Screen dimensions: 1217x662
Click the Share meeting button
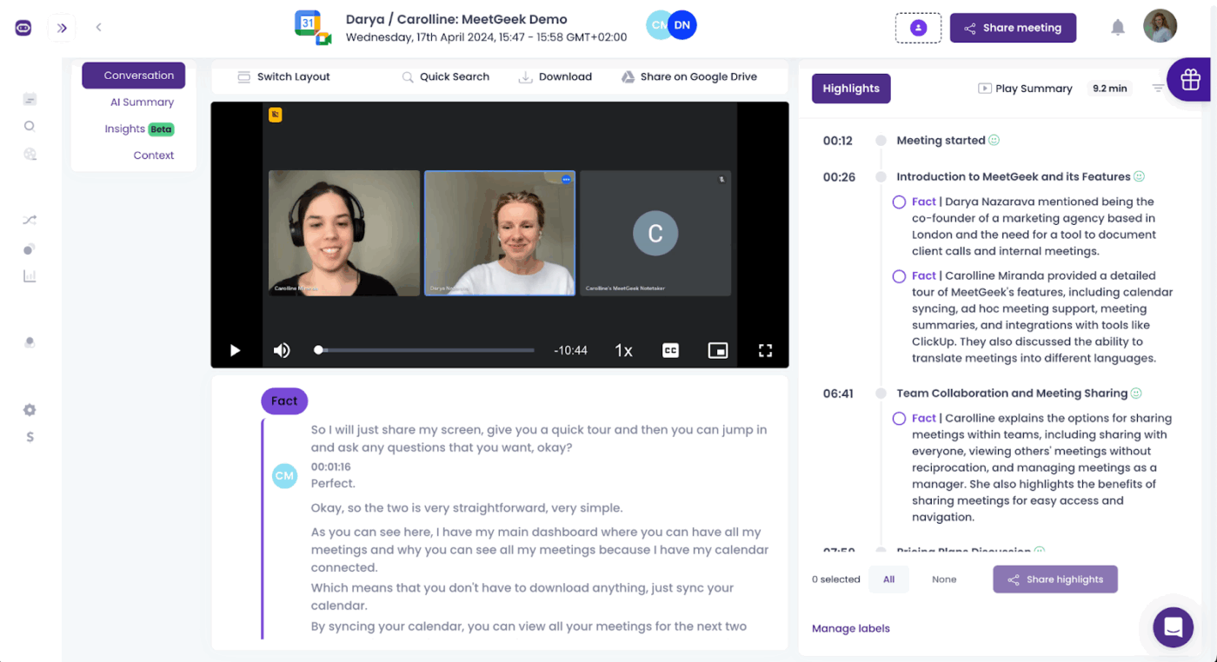pyautogui.click(x=1013, y=28)
